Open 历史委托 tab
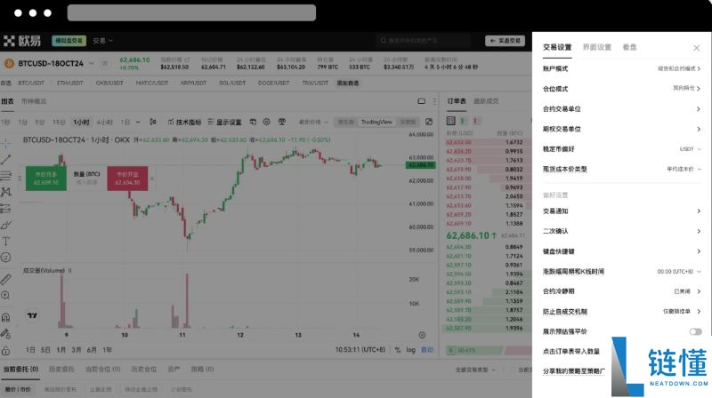This screenshot has width=712, height=398. [61, 370]
